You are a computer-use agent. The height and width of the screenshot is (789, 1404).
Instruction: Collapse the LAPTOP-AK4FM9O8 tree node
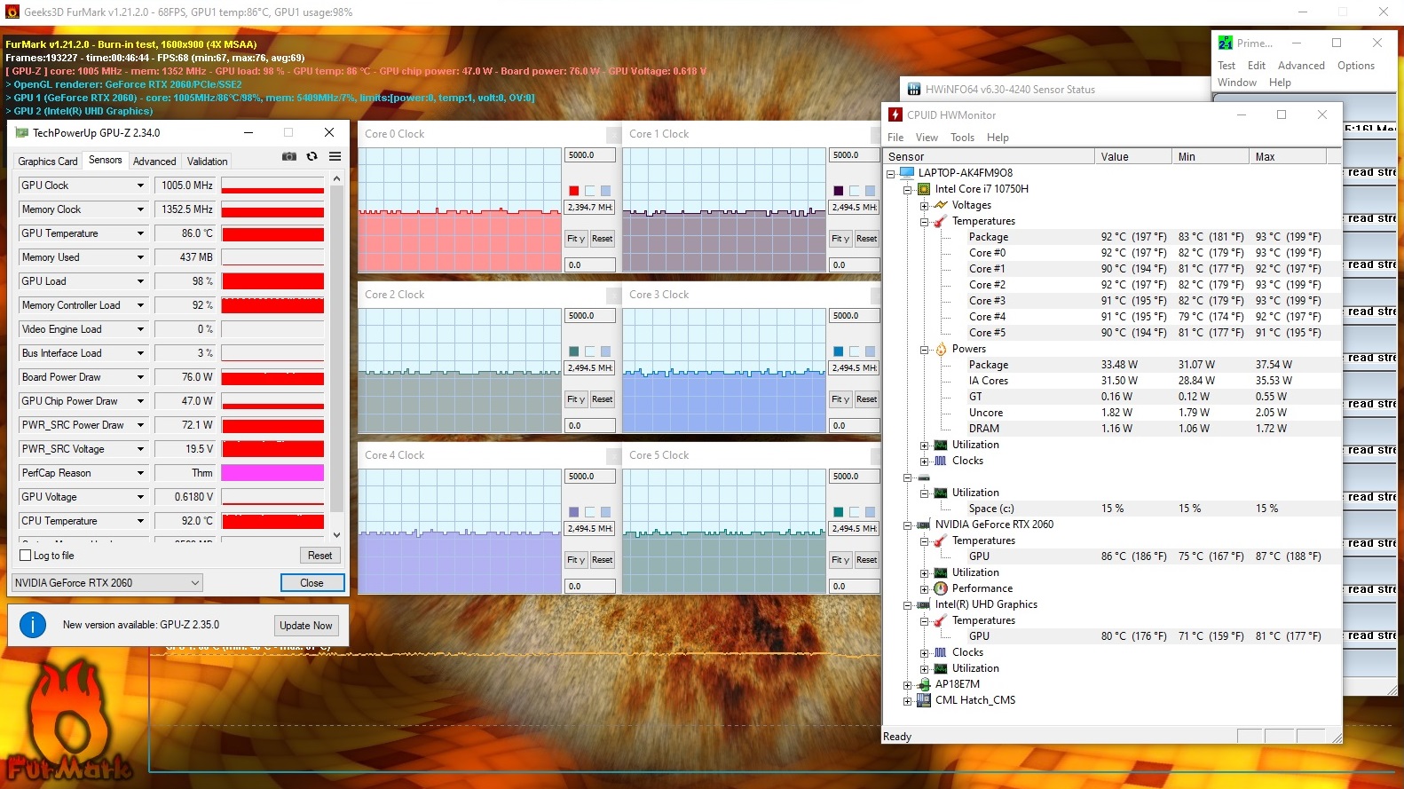tap(891, 173)
